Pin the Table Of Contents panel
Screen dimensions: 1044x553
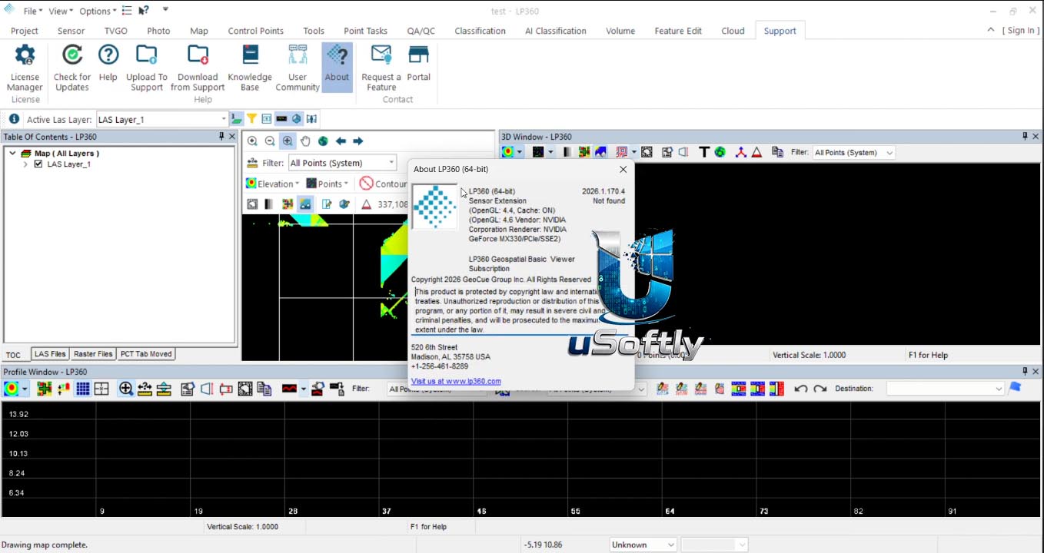(x=221, y=137)
